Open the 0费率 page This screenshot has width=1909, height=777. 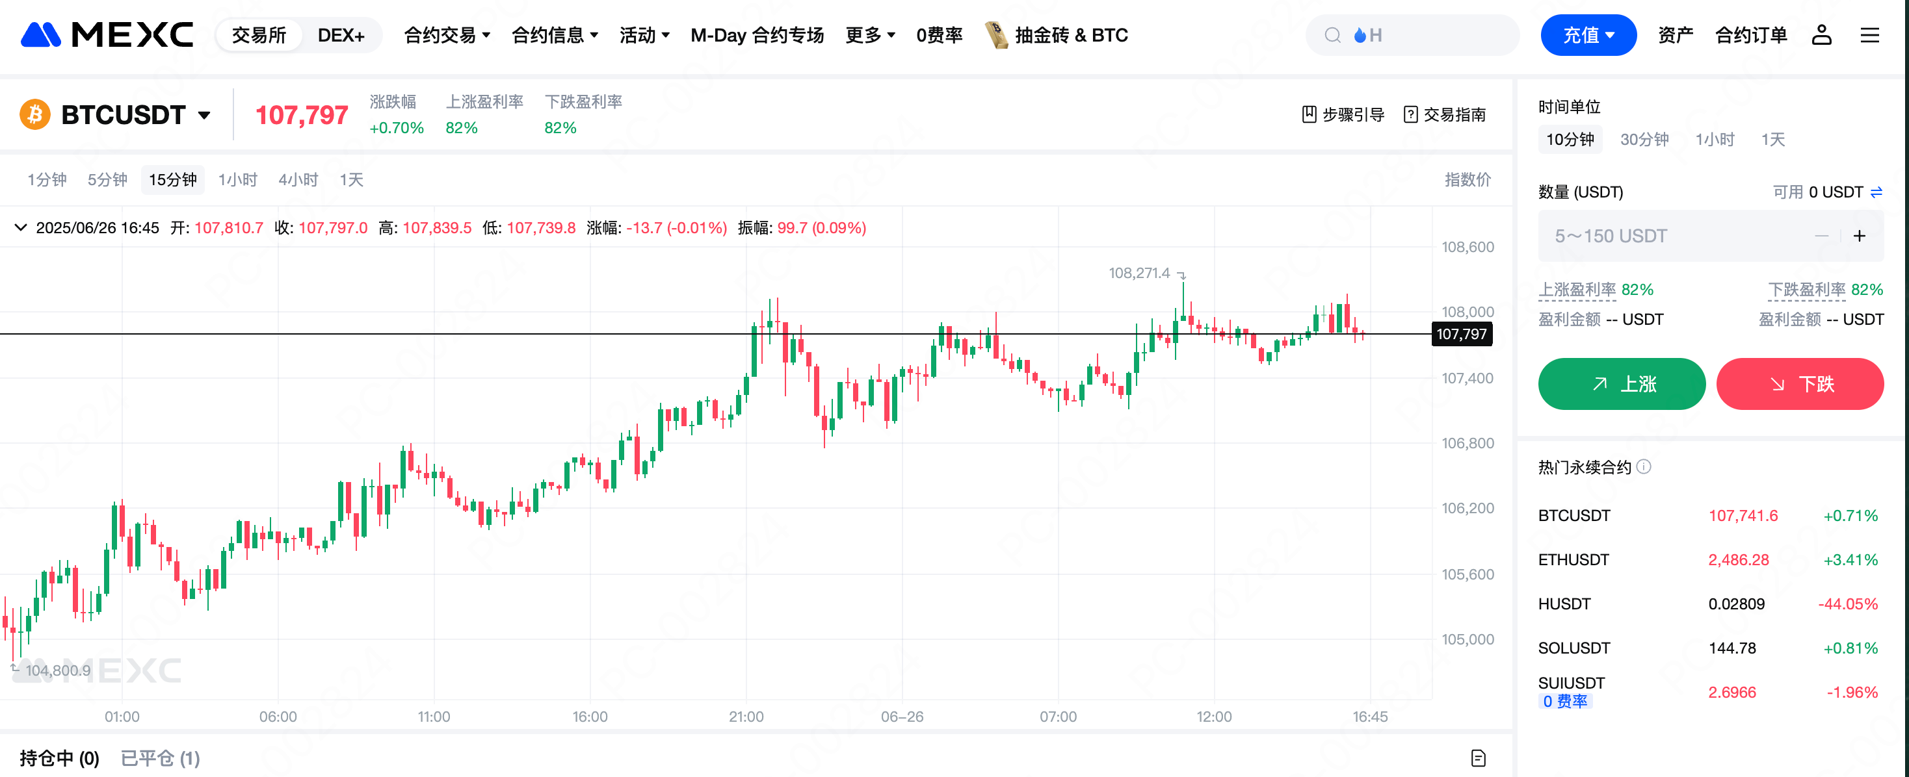[939, 35]
